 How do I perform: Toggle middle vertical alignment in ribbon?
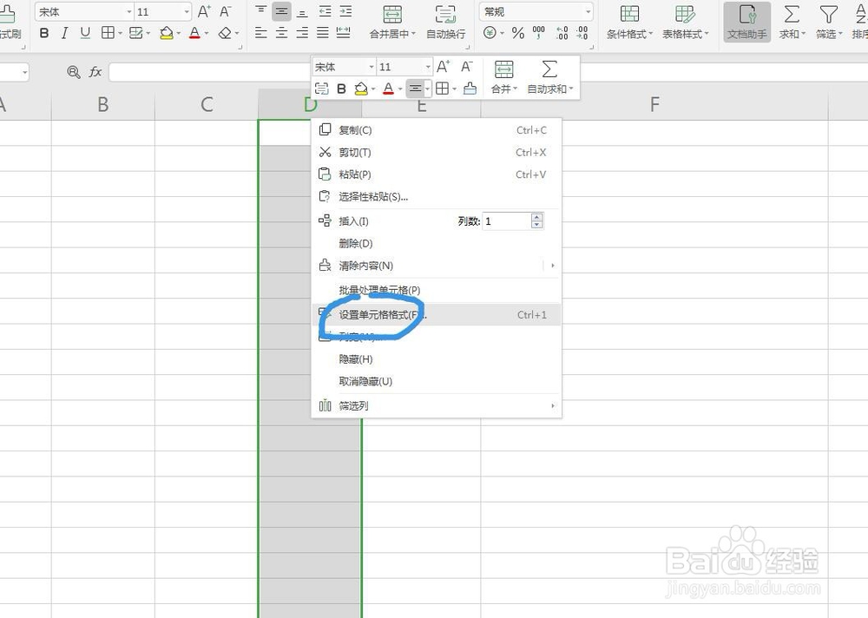click(x=281, y=11)
